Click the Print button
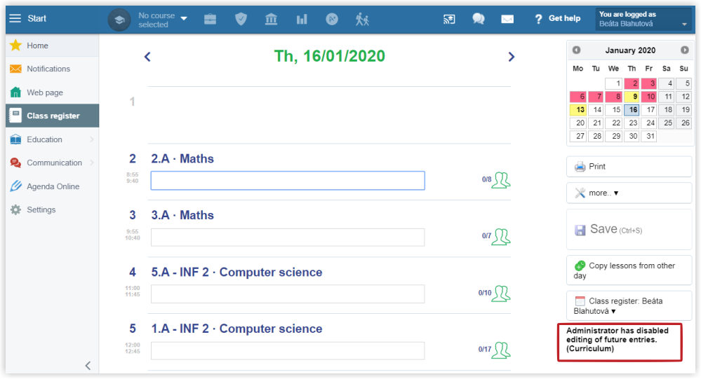This screenshot has width=701, height=379. click(x=629, y=167)
